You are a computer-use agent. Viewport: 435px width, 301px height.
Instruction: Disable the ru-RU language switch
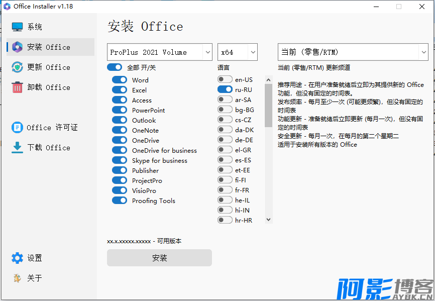point(225,89)
